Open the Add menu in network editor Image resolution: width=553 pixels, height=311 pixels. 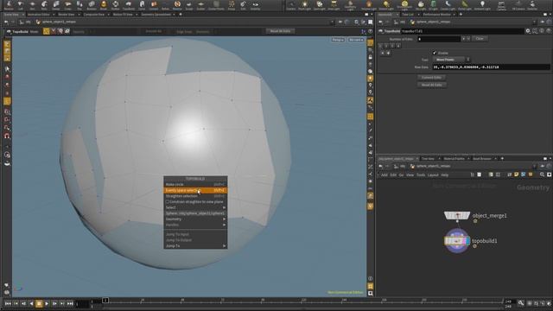click(x=384, y=175)
